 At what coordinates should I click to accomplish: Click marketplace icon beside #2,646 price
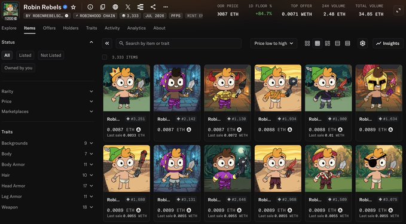239,210
